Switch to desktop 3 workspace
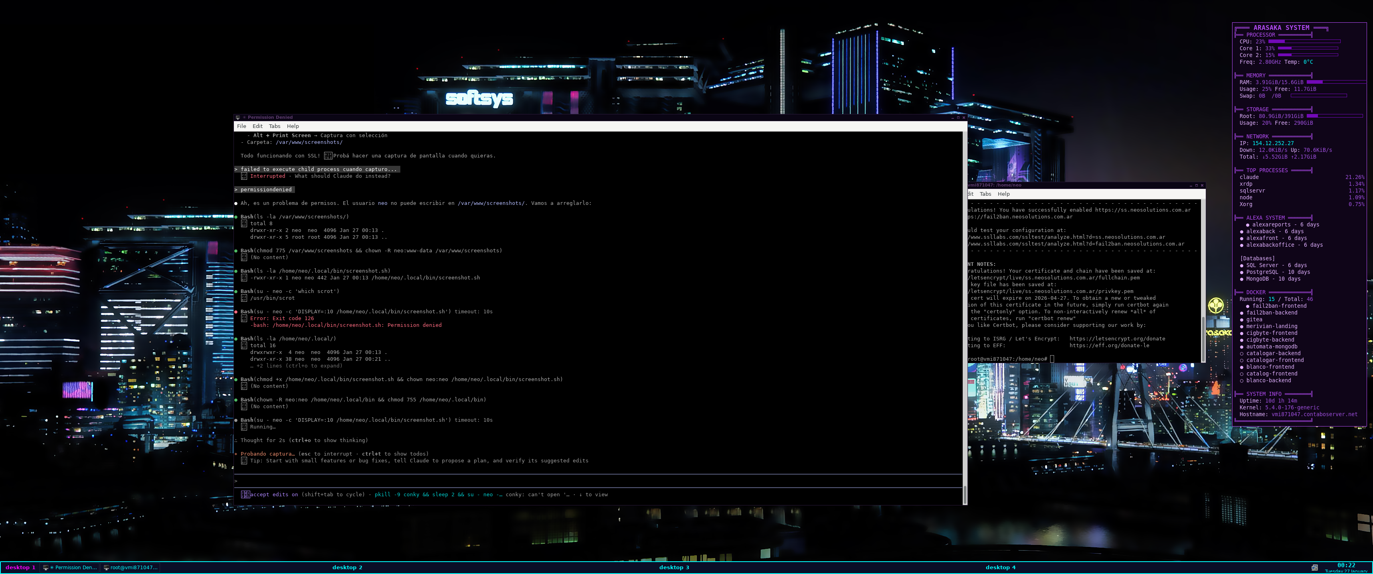This screenshot has width=1373, height=574. point(674,568)
